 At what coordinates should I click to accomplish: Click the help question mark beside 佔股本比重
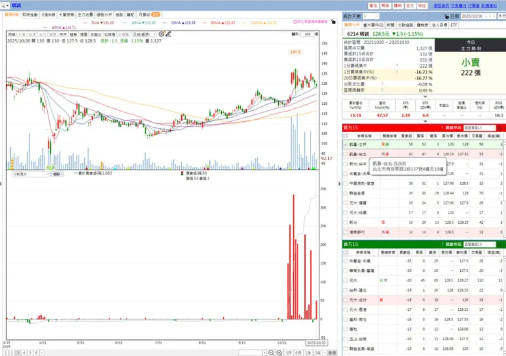point(382,84)
